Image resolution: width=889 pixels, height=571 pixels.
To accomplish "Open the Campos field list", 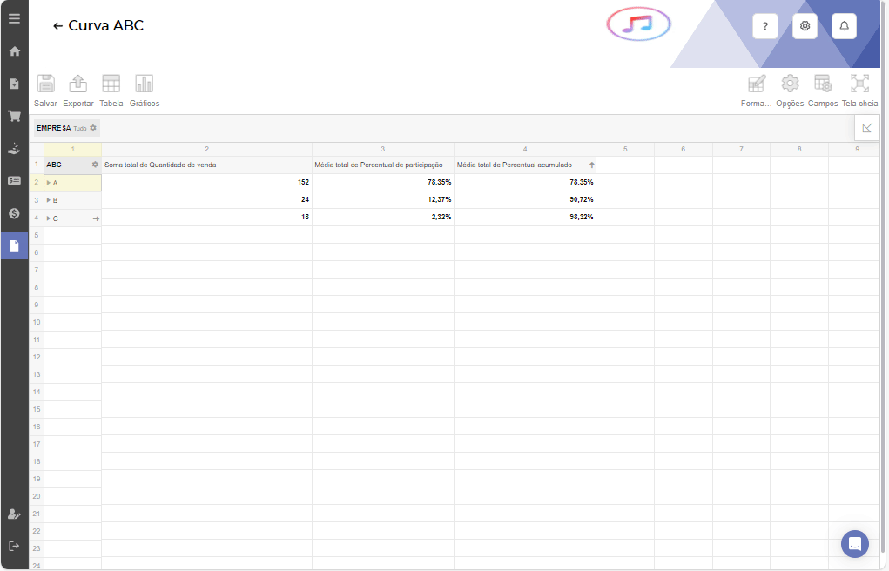I will (x=823, y=84).
